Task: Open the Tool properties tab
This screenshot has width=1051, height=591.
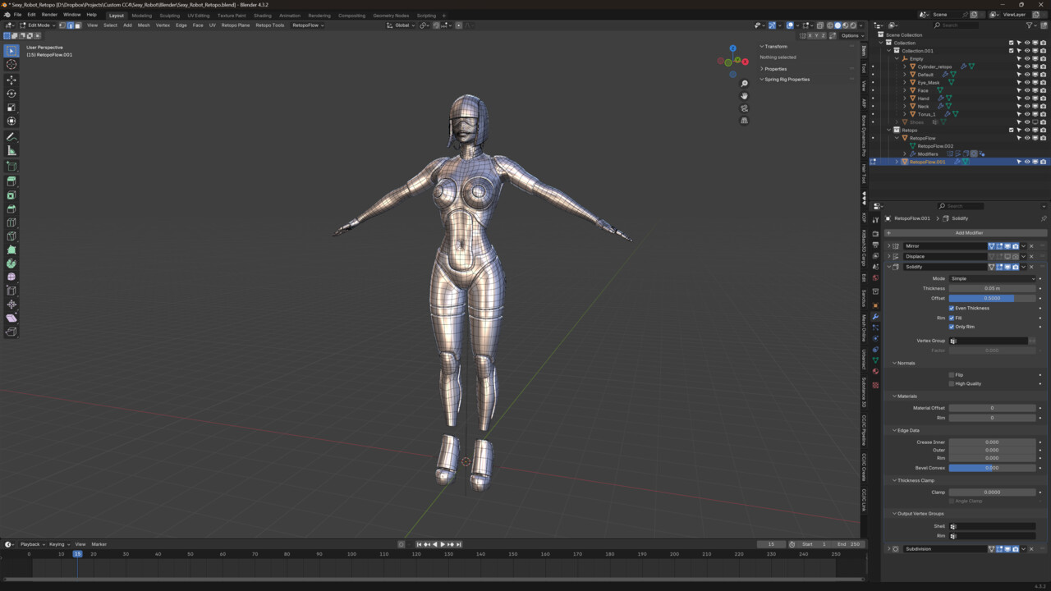Action: click(875, 219)
